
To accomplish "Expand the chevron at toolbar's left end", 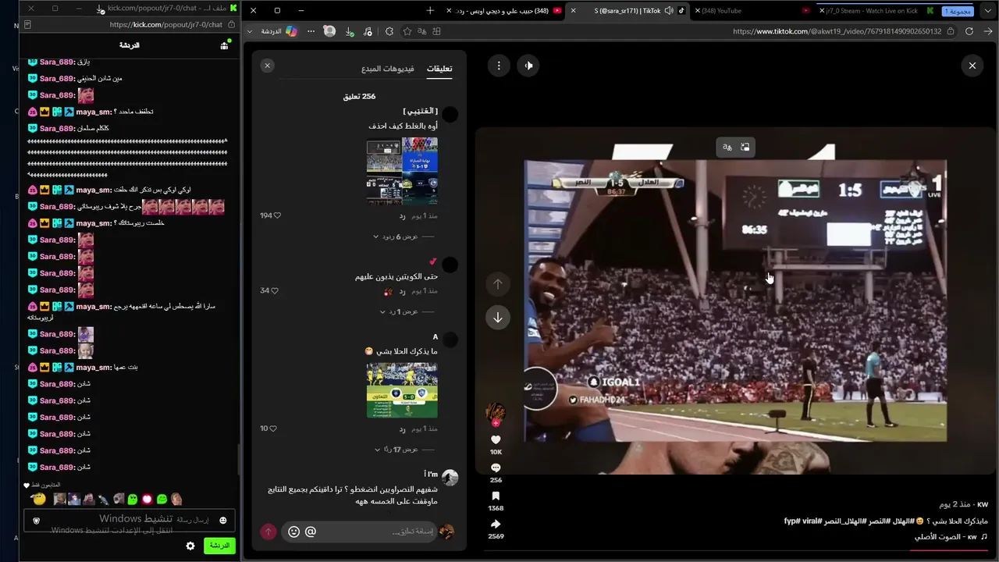I will tap(250, 31).
